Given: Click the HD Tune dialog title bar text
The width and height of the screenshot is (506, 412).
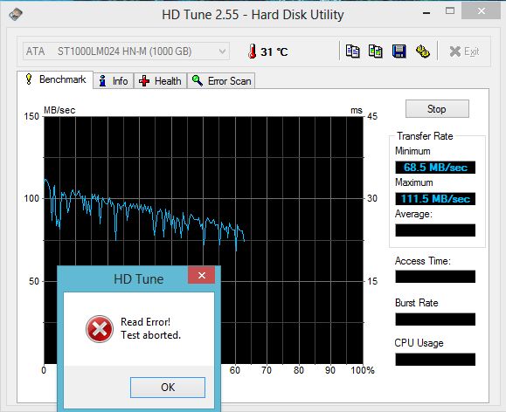Looking at the screenshot, I should click(x=138, y=278).
